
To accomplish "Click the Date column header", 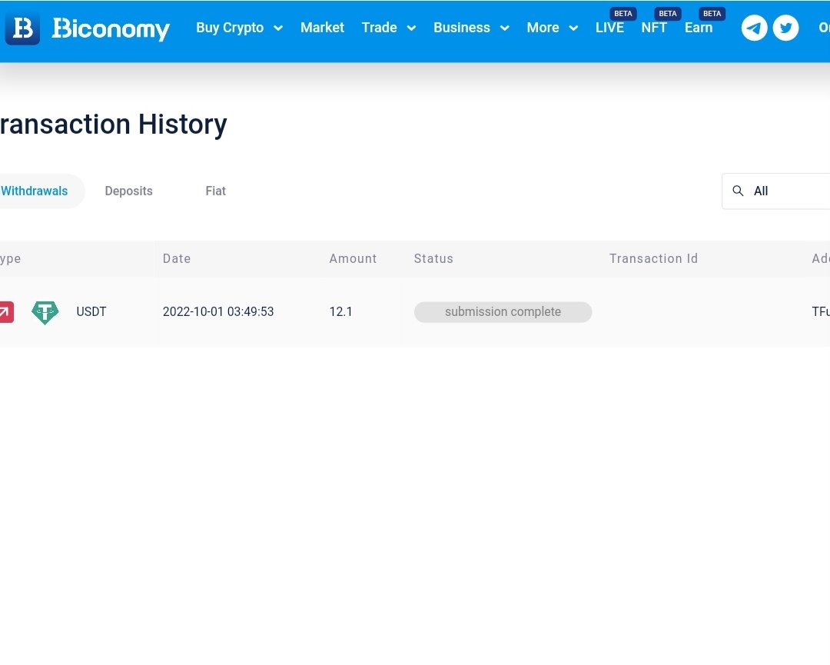I will 177,258.
